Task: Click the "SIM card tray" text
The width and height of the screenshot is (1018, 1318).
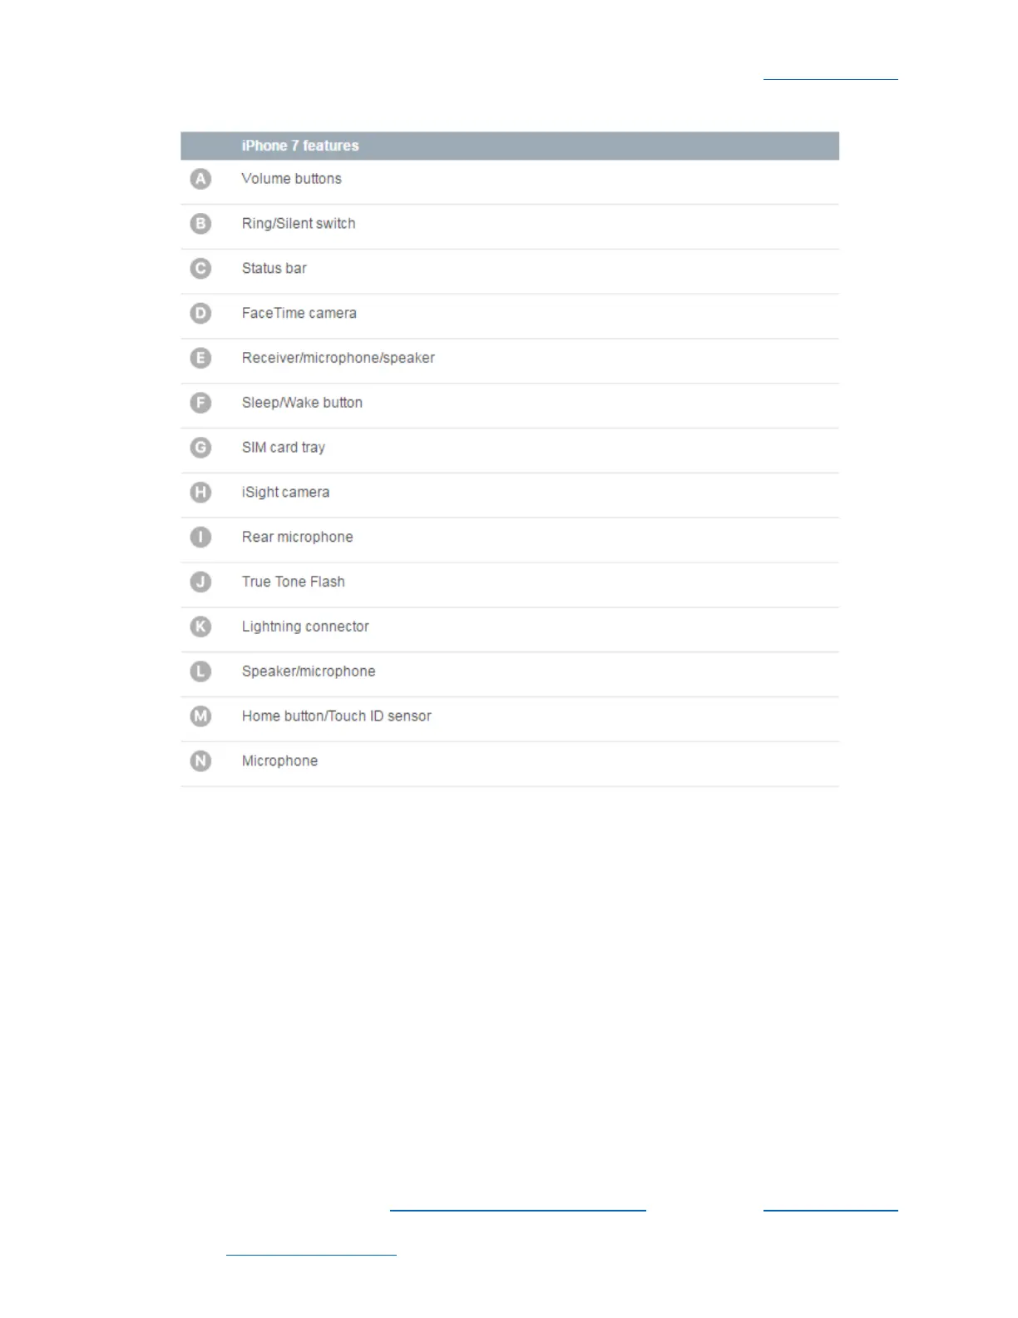Action: pos(283,448)
